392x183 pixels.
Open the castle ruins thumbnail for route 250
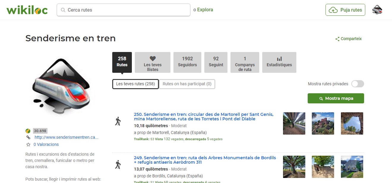(x=323, y=123)
